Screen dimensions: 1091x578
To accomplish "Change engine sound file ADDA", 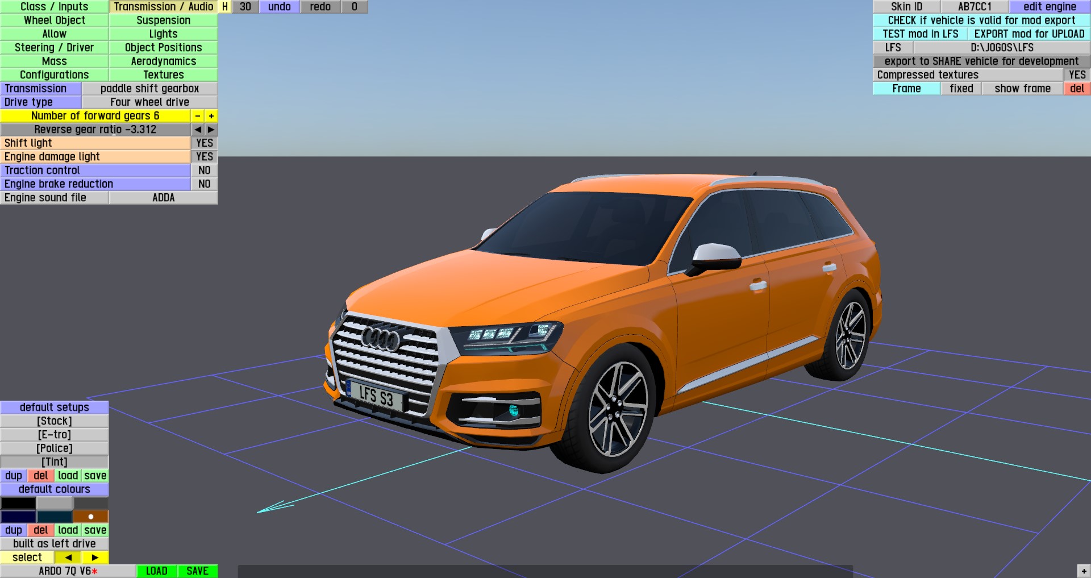I will coord(164,198).
